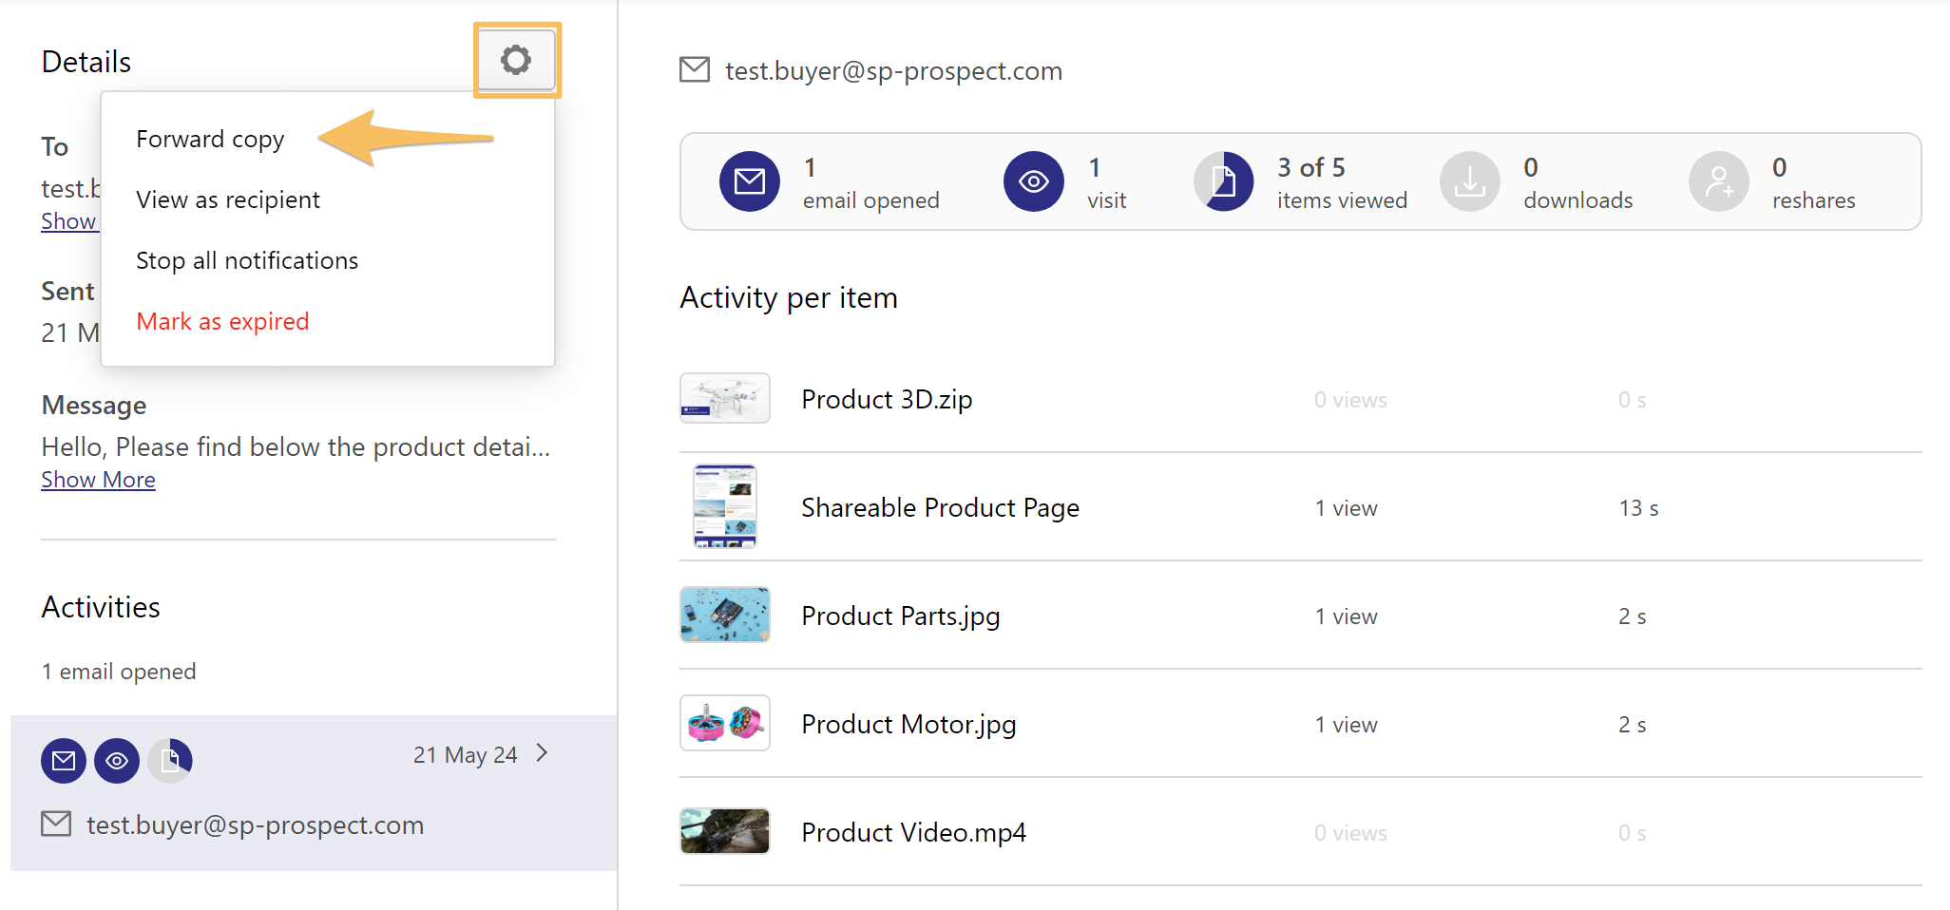
Task: Click the eye activity icon in 21 May row
Action: (x=117, y=761)
